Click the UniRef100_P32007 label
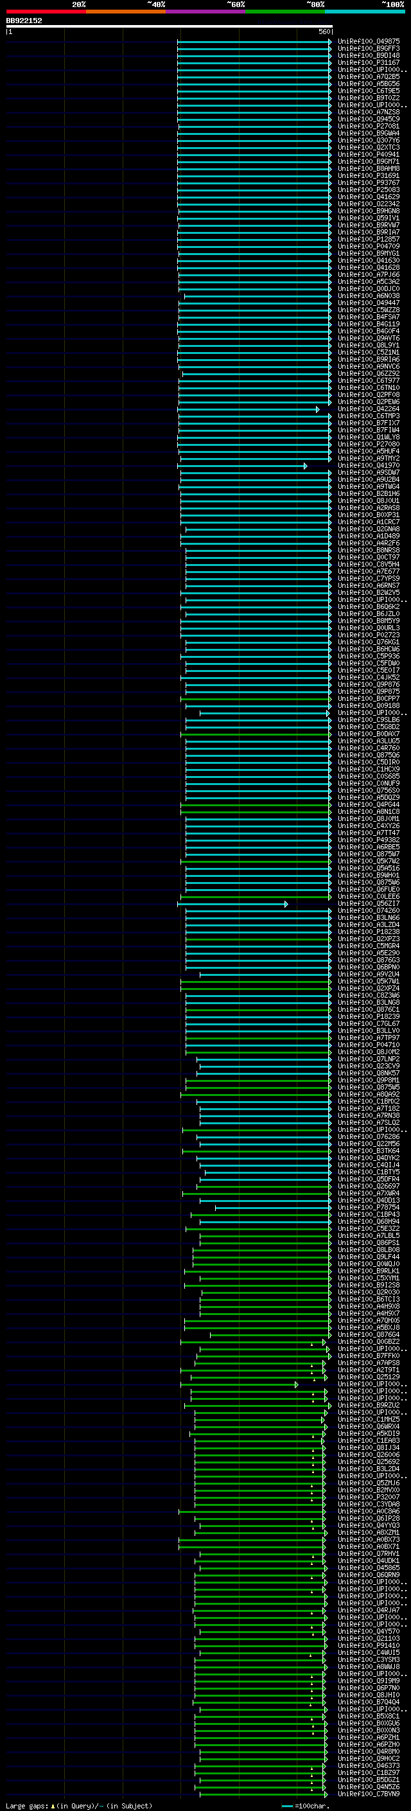The width and height of the screenshot is (411, 1811). tap(368, 1497)
